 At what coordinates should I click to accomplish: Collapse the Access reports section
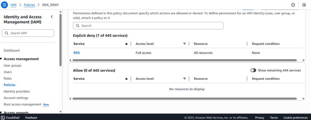[1, 113]
